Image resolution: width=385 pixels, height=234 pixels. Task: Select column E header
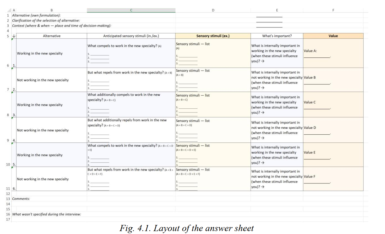pyautogui.click(x=277, y=10)
